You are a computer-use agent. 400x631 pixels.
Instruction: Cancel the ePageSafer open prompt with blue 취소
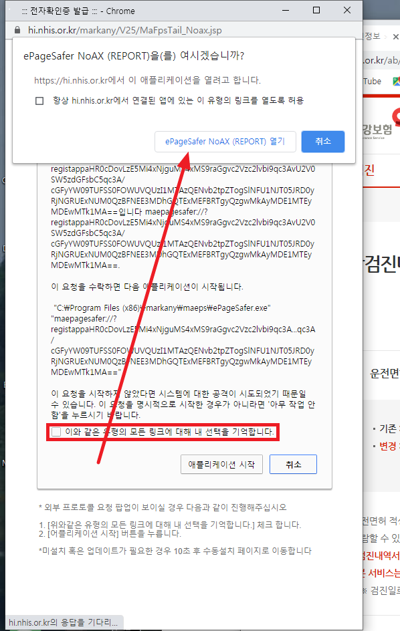(x=323, y=141)
